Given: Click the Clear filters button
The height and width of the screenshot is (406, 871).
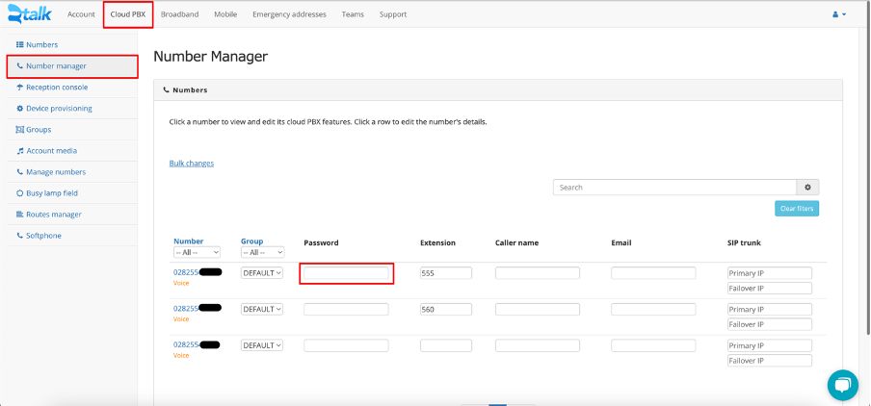Looking at the screenshot, I should 797,209.
